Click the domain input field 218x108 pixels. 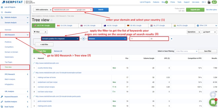[64, 10]
